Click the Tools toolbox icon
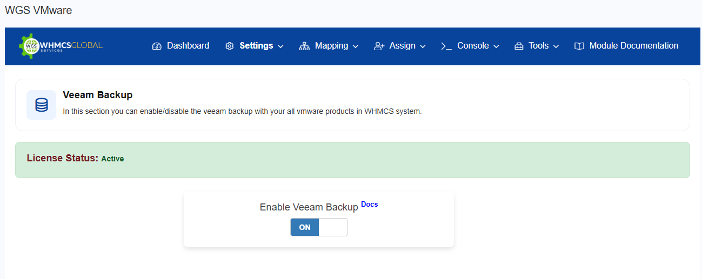Screen dimensions: 702x279 tap(519, 46)
